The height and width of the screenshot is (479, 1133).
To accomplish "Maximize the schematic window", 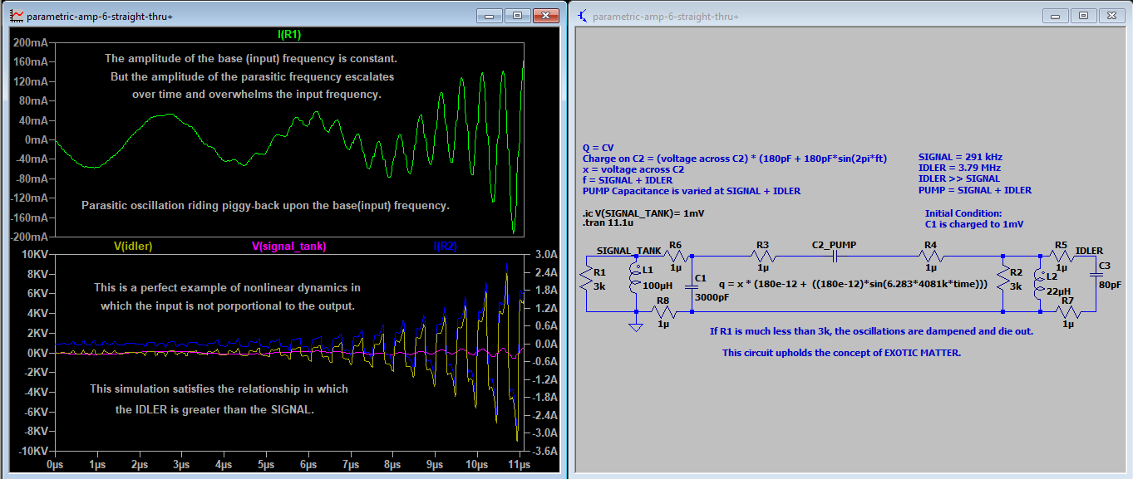I will (1083, 15).
